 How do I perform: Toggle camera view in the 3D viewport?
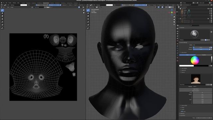click(x=174, y=22)
